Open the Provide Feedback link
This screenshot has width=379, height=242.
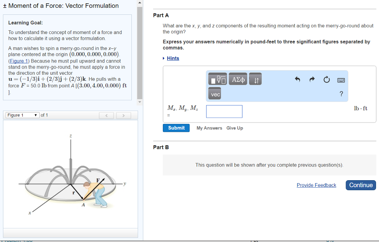click(316, 185)
